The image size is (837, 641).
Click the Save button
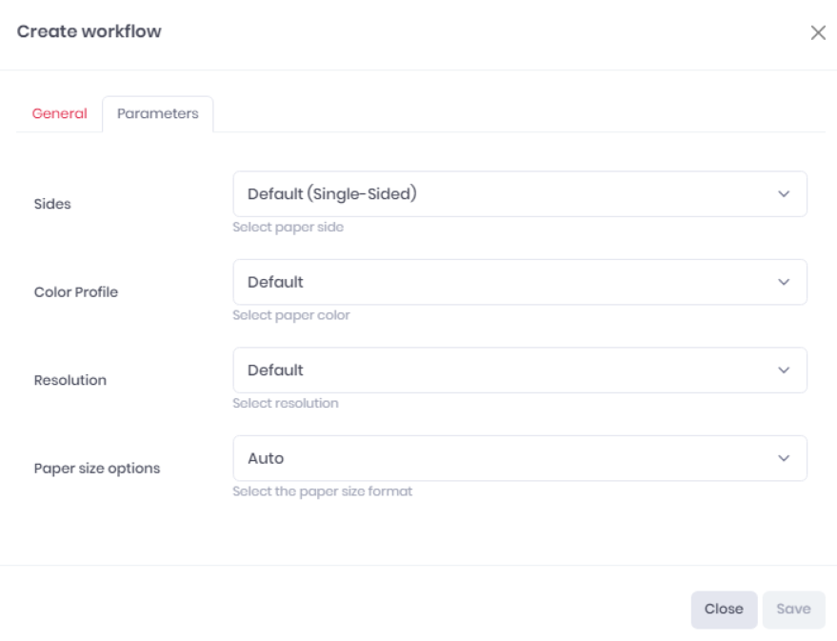[793, 609]
